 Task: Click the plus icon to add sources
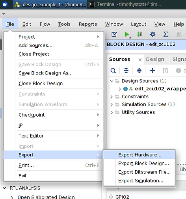tap(152, 71)
